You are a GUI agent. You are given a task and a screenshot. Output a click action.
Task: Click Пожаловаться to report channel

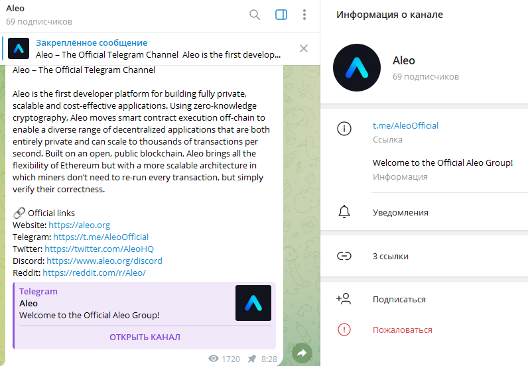click(x=425, y=330)
